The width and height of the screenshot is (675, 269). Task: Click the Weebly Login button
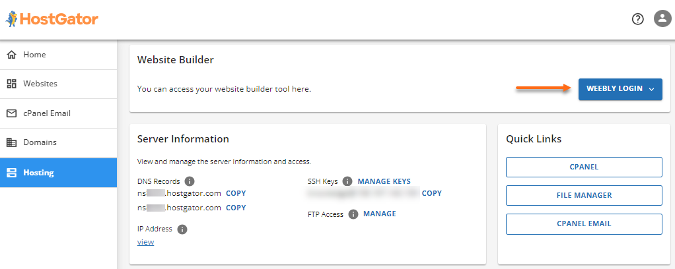pyautogui.click(x=620, y=89)
